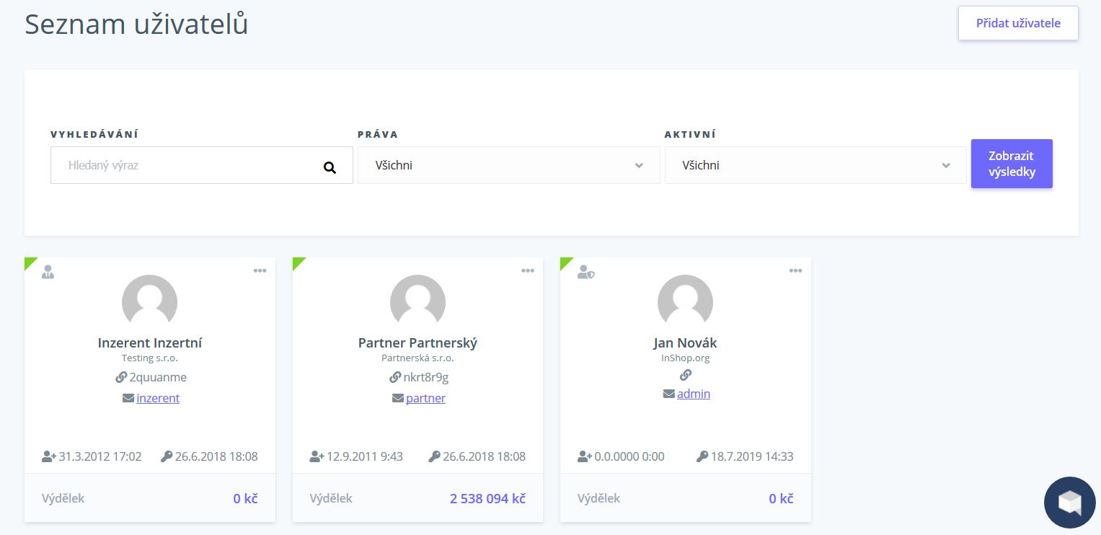Image resolution: width=1101 pixels, height=535 pixels.
Task: Click user-plus icon beside 12.9.2011 9:43
Action: click(317, 456)
